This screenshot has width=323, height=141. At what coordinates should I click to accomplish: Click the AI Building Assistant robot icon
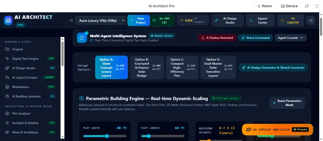(7, 96)
